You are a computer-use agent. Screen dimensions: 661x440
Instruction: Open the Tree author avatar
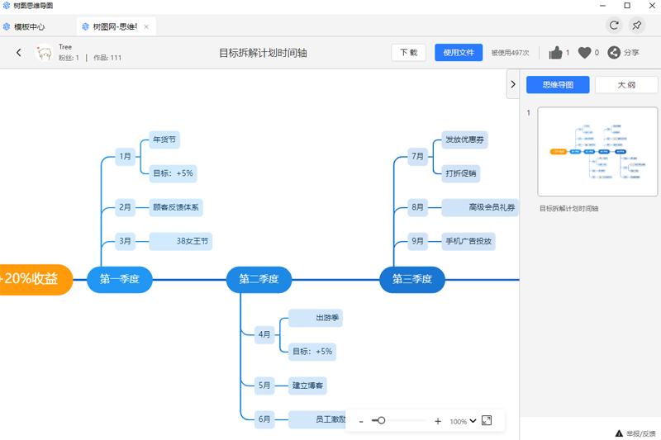click(x=44, y=53)
